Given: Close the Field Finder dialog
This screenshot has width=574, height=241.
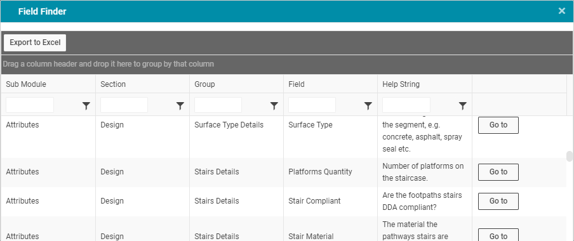Looking at the screenshot, I should coord(561,11).
